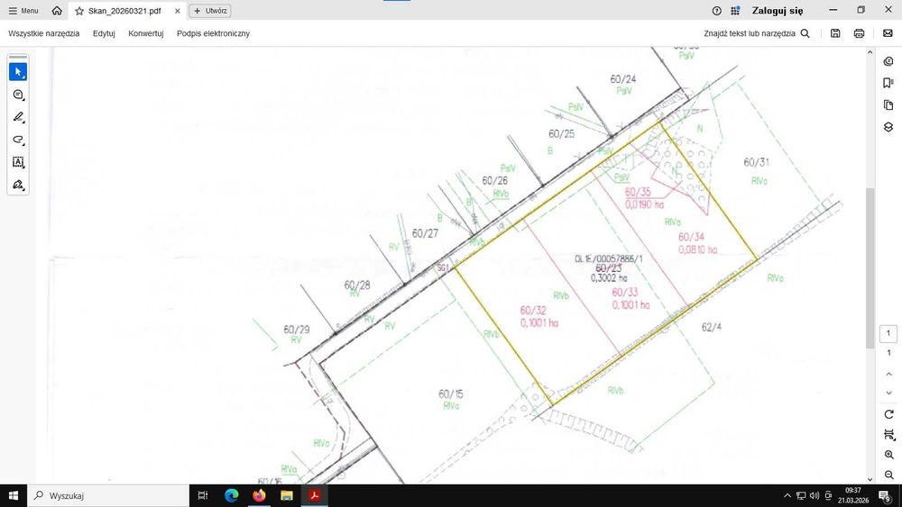Print the file using the printer icon

tap(859, 33)
